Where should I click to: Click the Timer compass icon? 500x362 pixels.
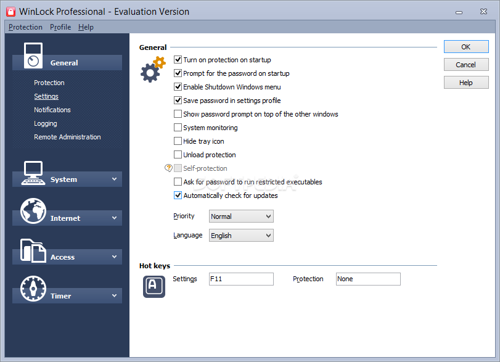tap(33, 289)
